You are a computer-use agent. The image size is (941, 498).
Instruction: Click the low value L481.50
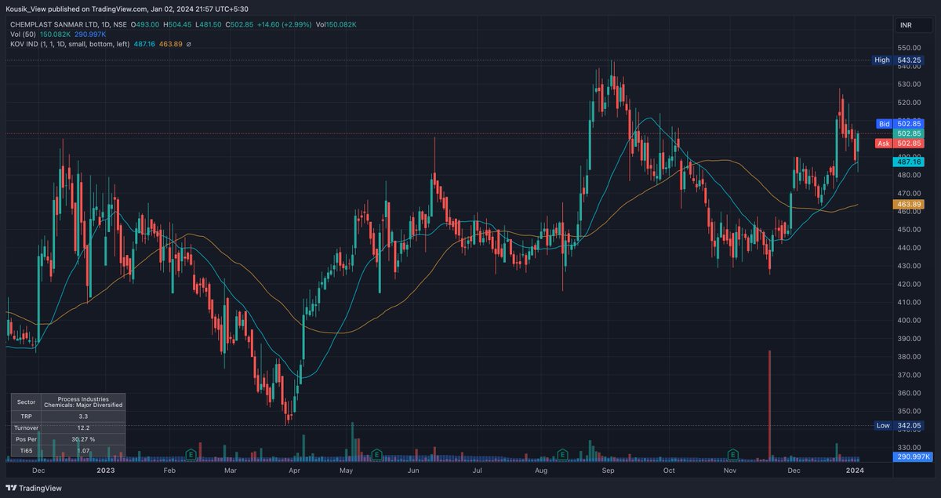coord(209,24)
